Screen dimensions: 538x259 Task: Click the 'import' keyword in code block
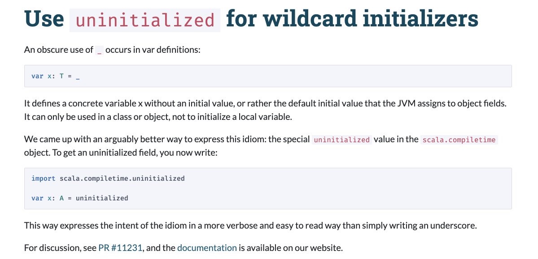43,178
